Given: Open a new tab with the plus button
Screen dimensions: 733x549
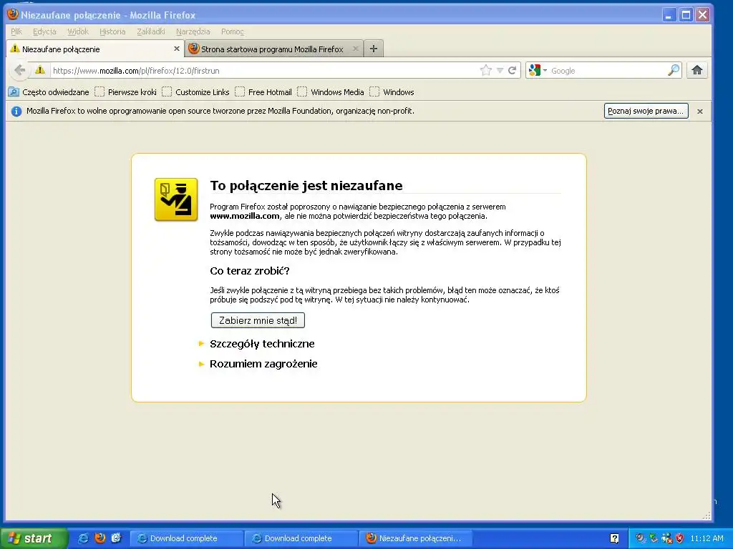Looking at the screenshot, I should [374, 49].
